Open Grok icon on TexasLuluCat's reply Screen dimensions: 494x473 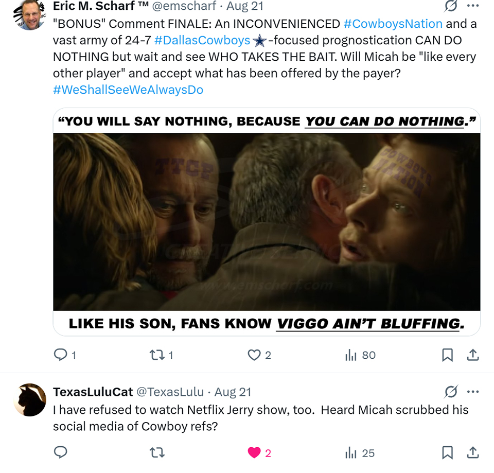click(x=451, y=392)
